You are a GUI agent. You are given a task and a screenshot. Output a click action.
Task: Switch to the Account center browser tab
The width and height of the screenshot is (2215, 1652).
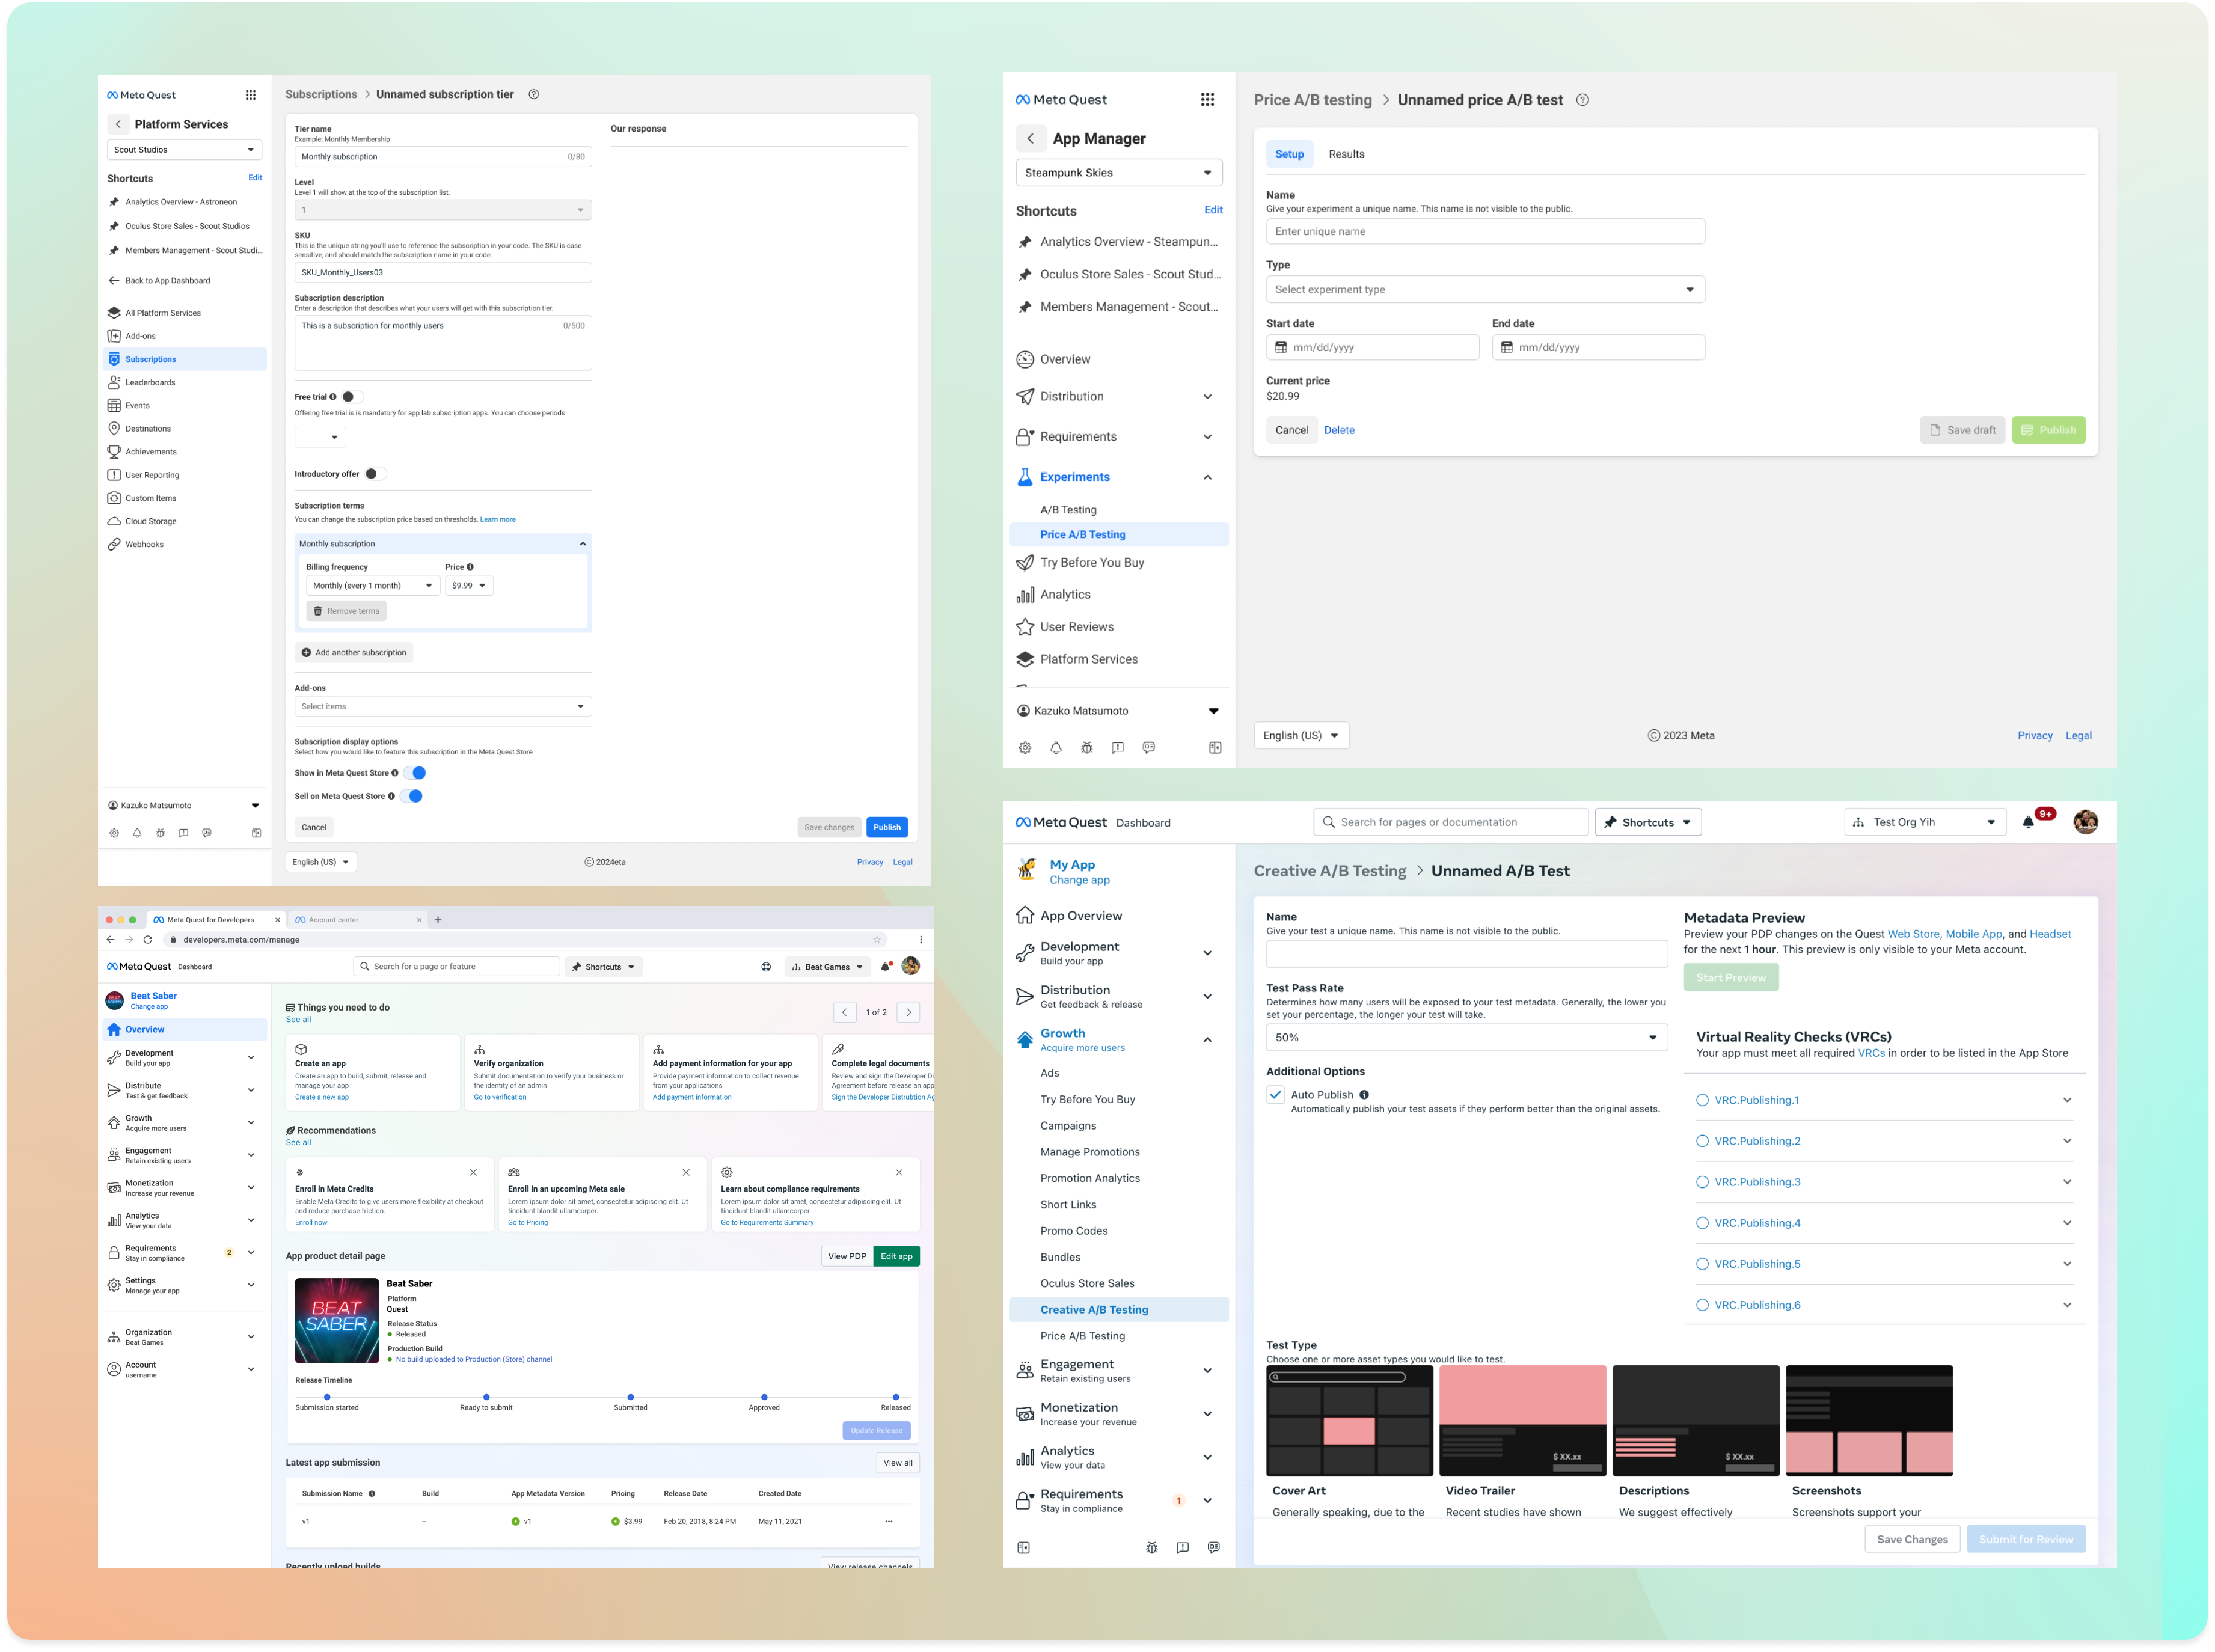334,920
